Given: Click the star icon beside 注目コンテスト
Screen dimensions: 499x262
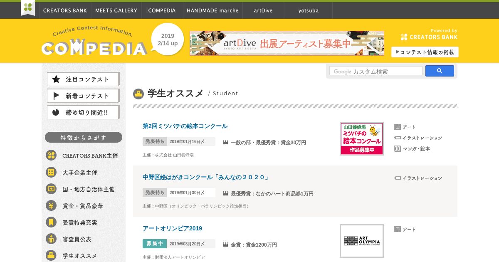Looking at the screenshot, I should [x=56, y=79].
